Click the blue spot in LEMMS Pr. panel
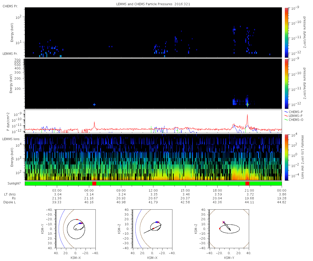Image resolution: width=313 pixels, height=261 pixels. [94, 105]
